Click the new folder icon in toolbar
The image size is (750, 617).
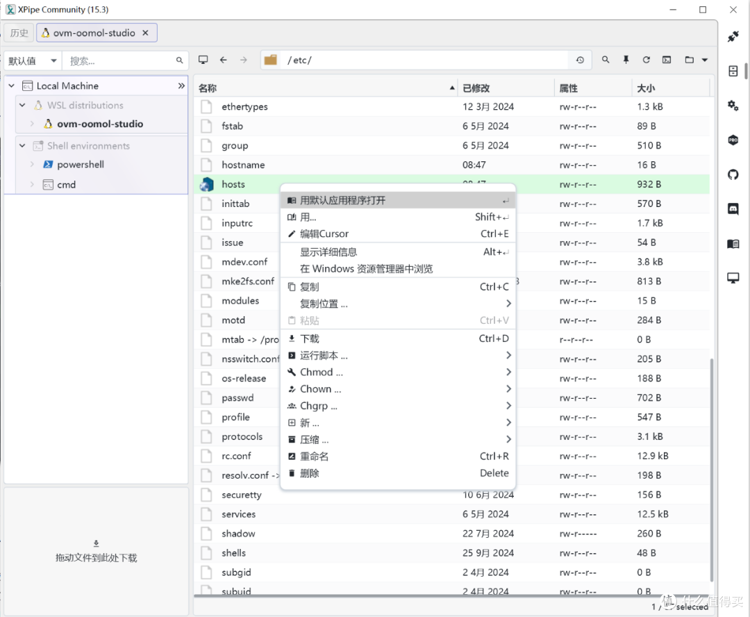(x=690, y=60)
